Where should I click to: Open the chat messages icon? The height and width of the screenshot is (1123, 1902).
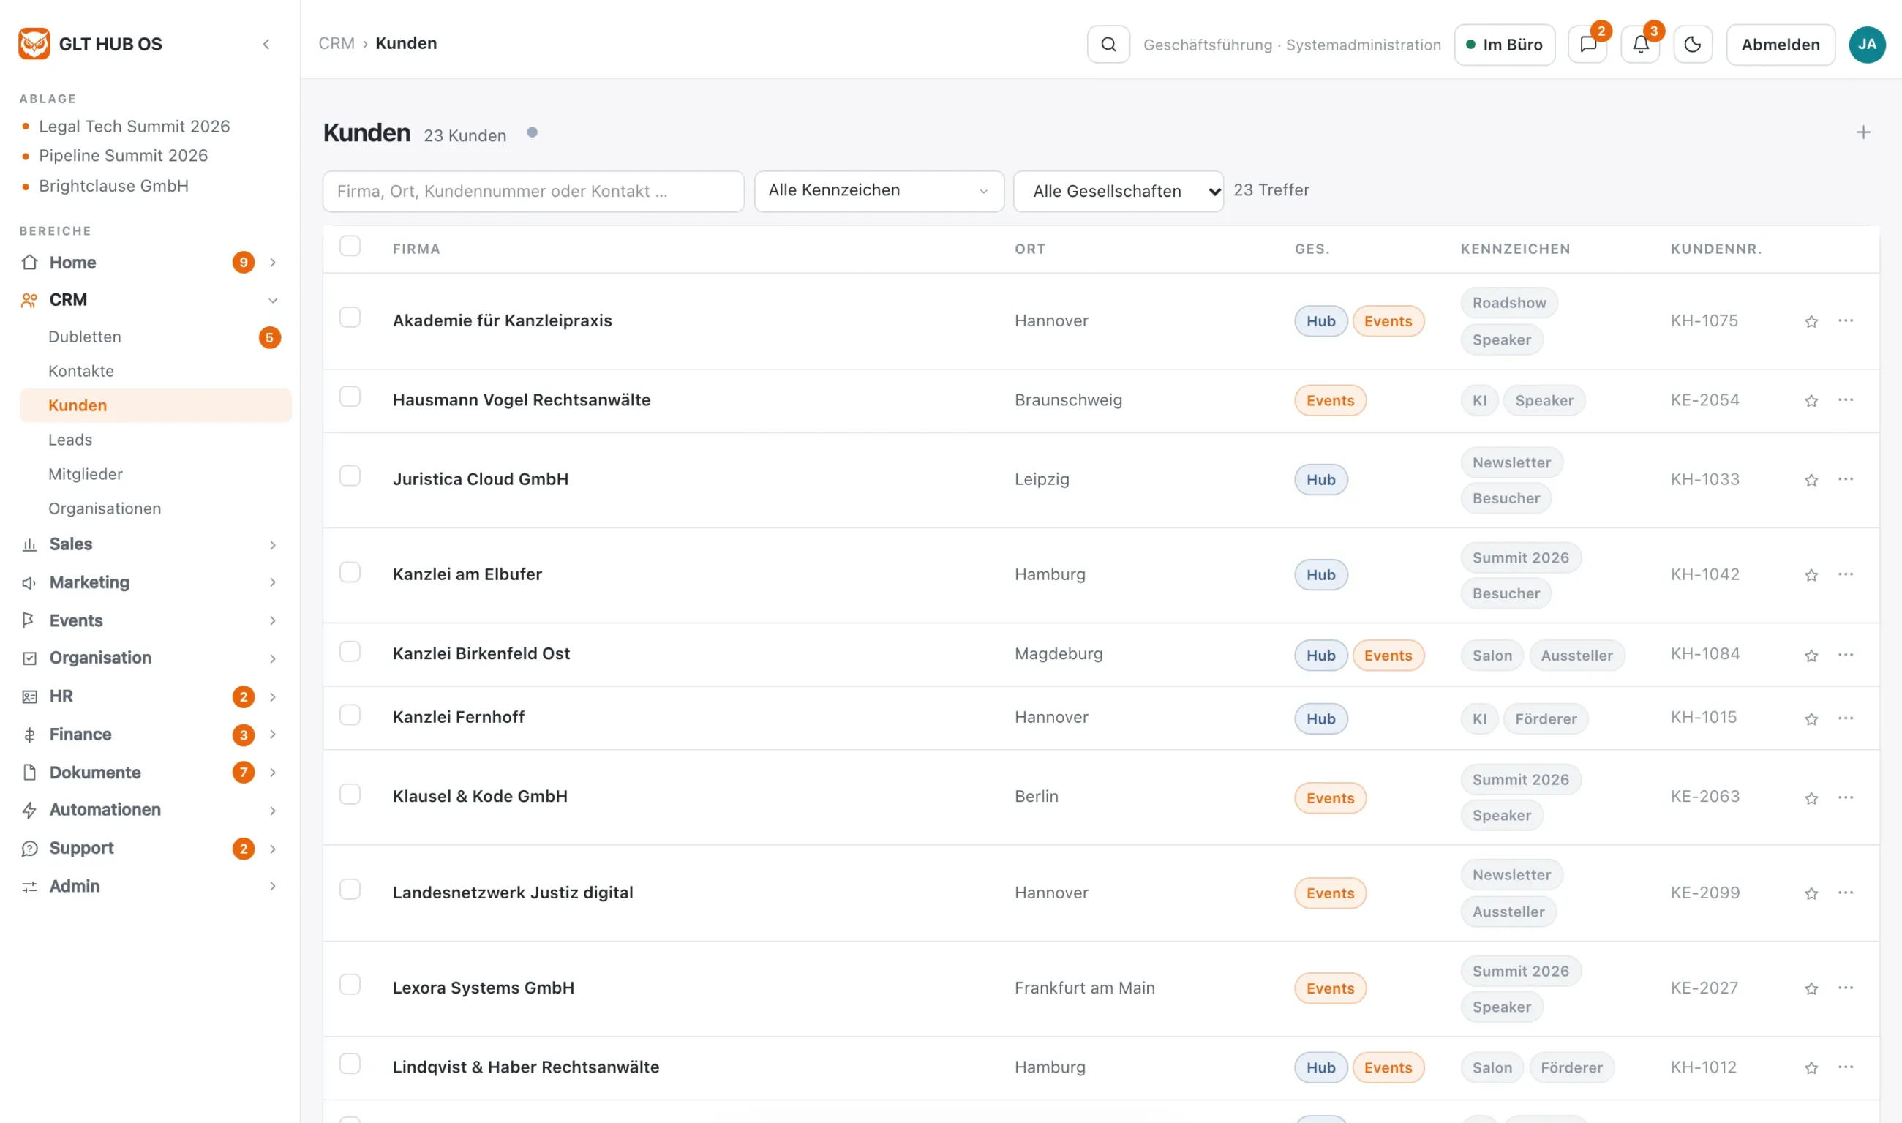coord(1587,45)
